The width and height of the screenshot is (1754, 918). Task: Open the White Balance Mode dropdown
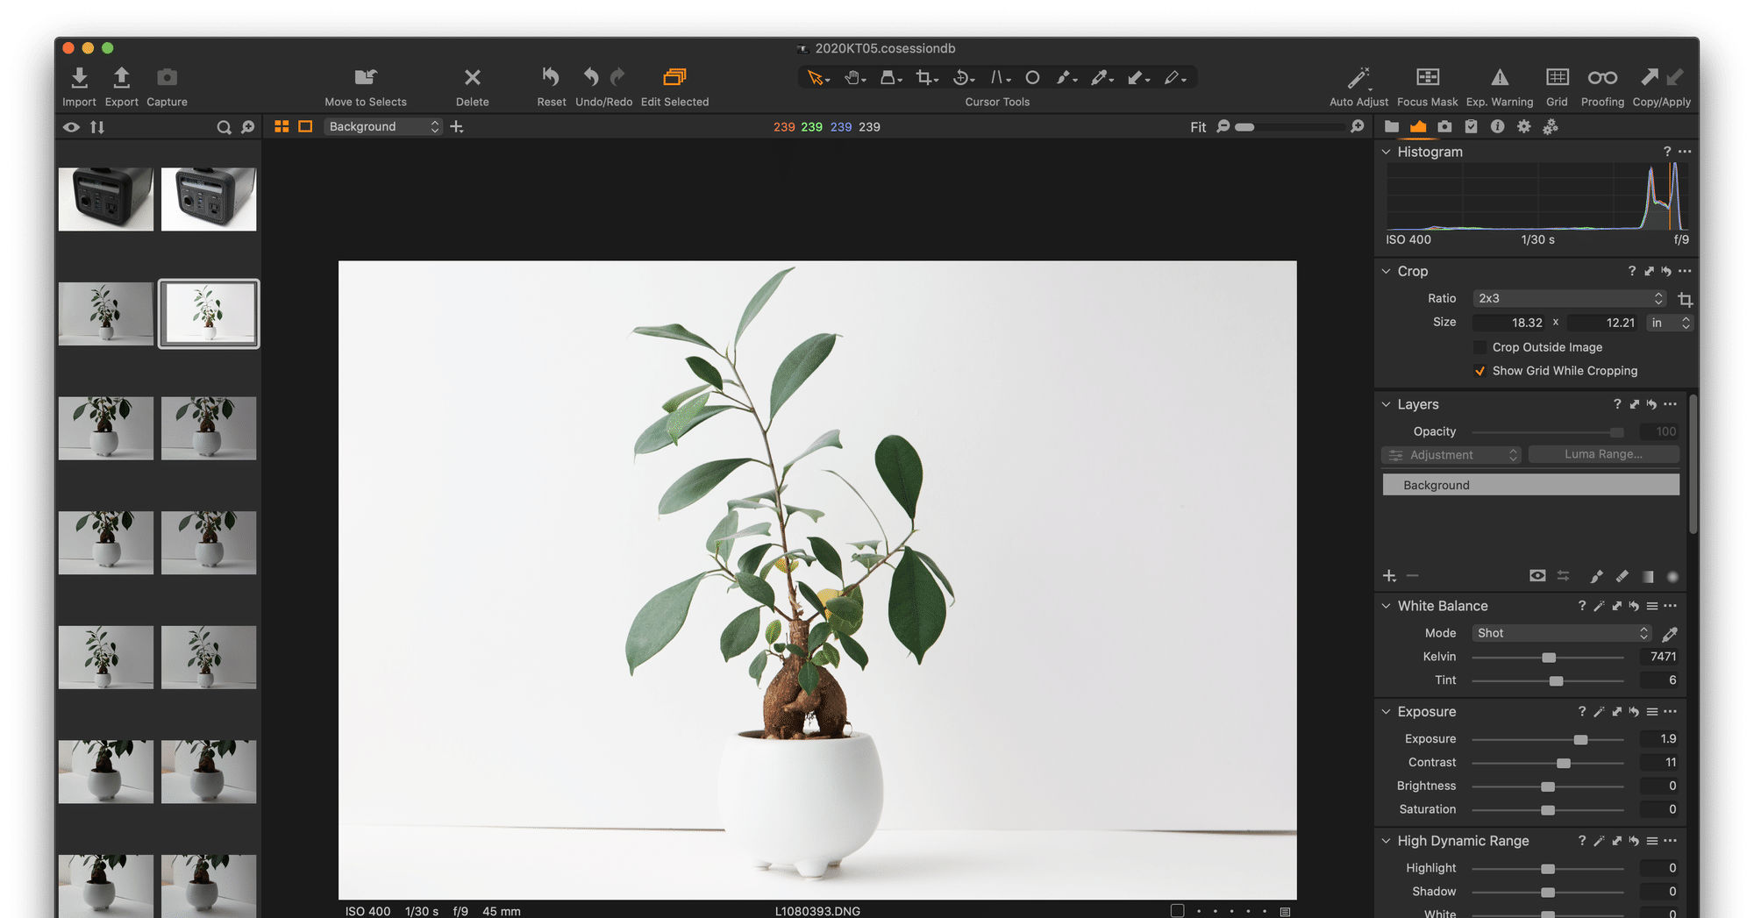(x=1561, y=633)
